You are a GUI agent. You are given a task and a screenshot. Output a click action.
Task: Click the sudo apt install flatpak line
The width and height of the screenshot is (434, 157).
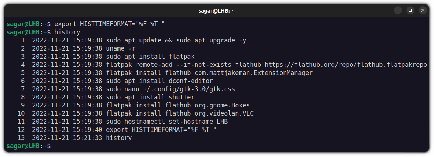150,57
